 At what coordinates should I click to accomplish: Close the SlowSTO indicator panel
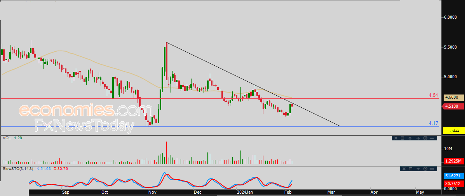tap(404, 169)
